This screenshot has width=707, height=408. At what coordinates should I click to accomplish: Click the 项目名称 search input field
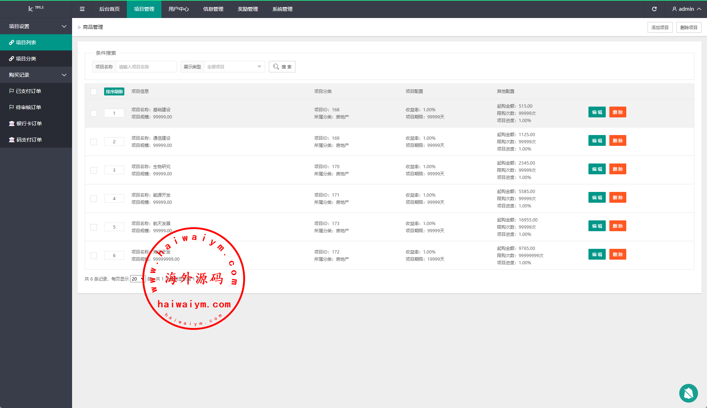(x=146, y=67)
